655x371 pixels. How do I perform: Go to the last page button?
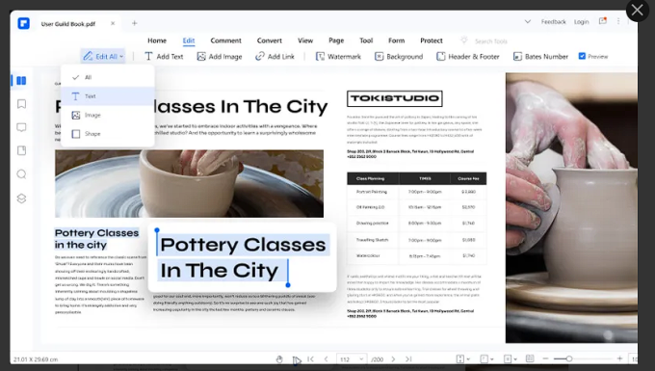tap(408, 359)
